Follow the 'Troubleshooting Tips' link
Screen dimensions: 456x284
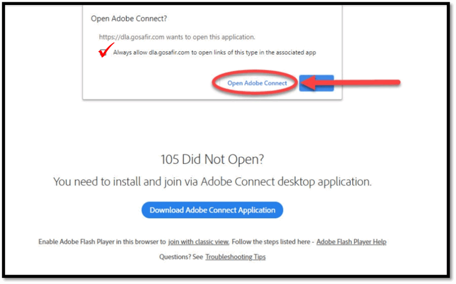(x=235, y=257)
